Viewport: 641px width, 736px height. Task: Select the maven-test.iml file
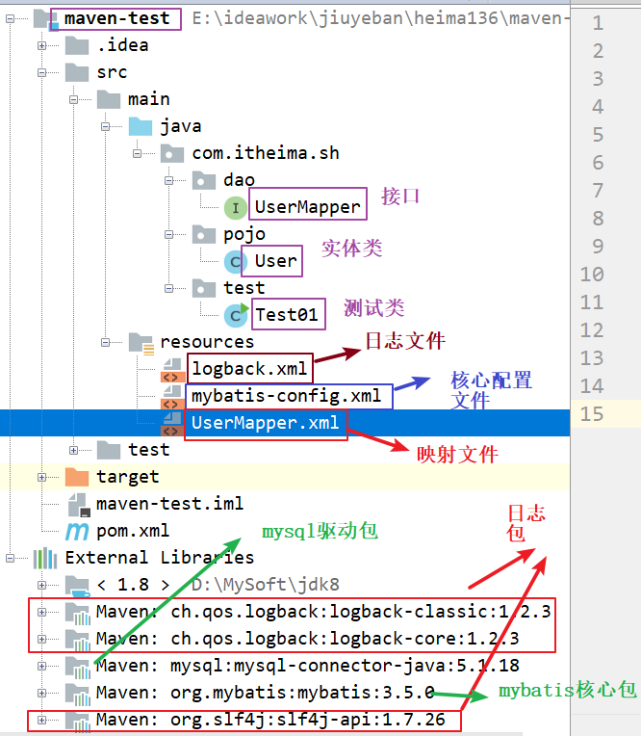(x=169, y=504)
